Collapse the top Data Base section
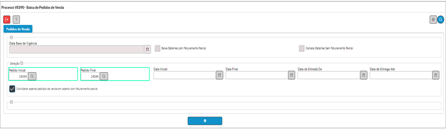Image resolution: width=446 pixels, height=129 pixels. tap(11, 38)
